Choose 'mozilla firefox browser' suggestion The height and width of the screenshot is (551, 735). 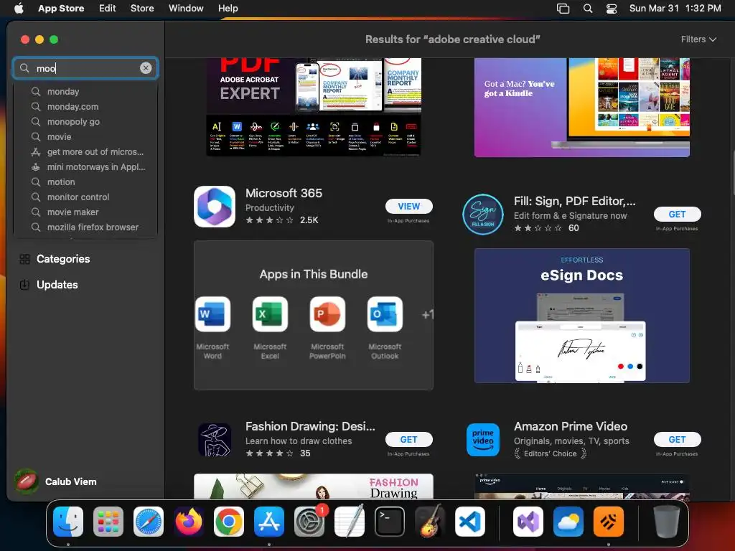tap(86, 227)
